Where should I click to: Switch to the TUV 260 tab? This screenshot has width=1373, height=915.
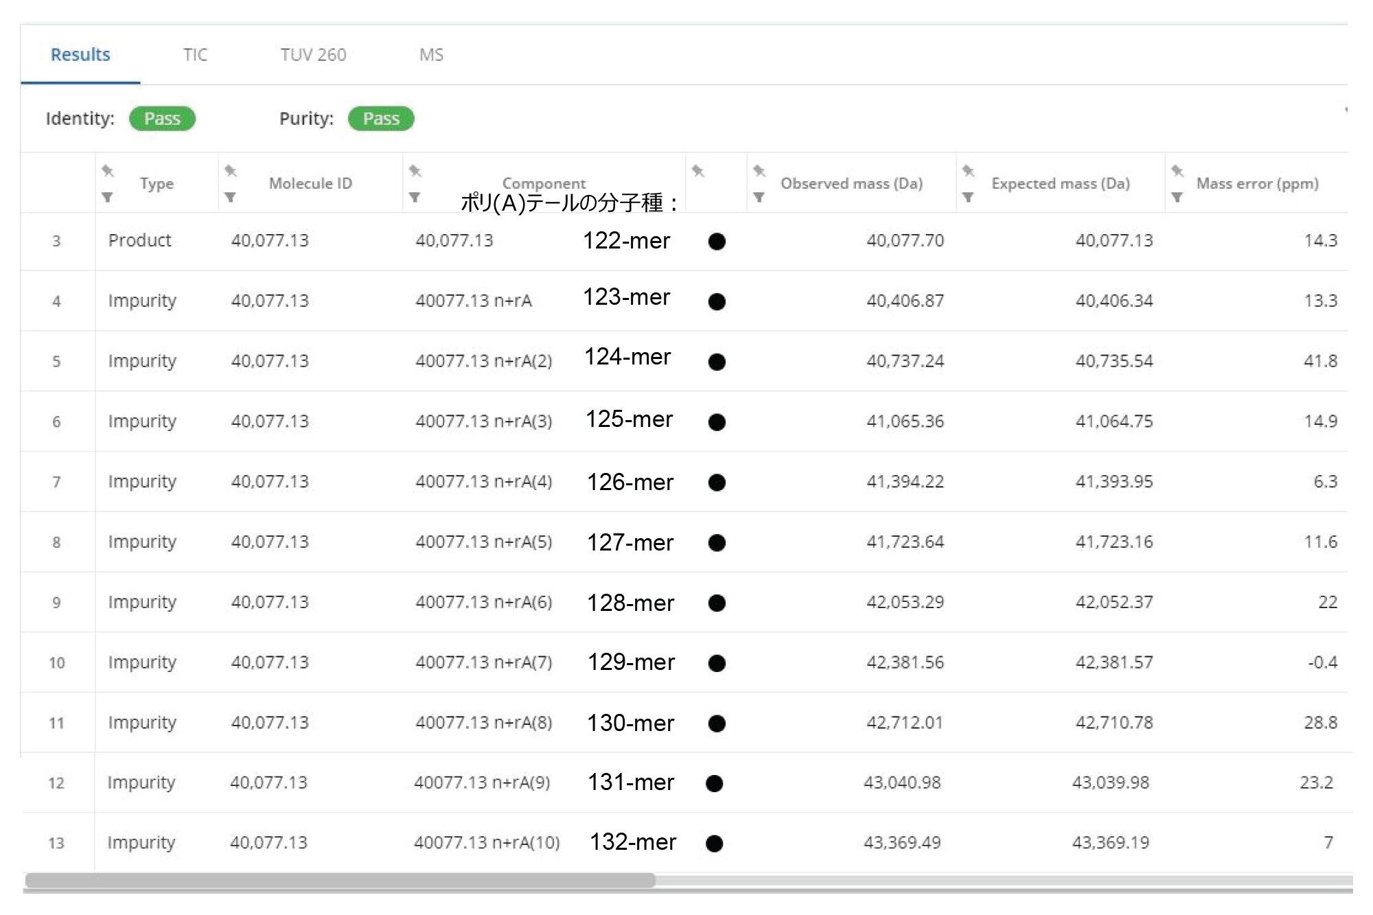click(x=313, y=55)
